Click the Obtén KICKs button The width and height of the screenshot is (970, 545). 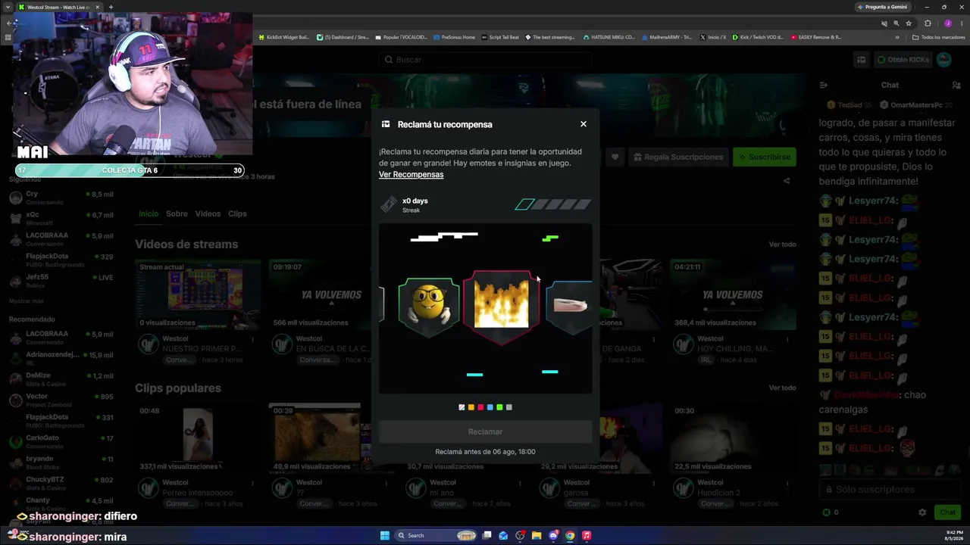pyautogui.click(x=902, y=60)
